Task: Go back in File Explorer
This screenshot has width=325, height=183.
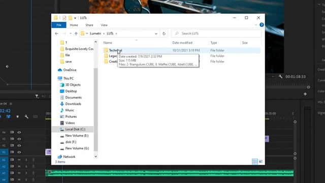Action: 56,34
